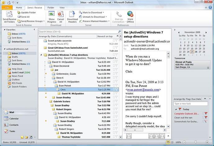Click the search magnifier in Search Inbox

pyautogui.click(x=119, y=32)
